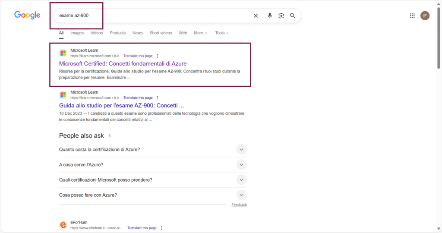Click the scrollbar down arrow

[439, 229]
